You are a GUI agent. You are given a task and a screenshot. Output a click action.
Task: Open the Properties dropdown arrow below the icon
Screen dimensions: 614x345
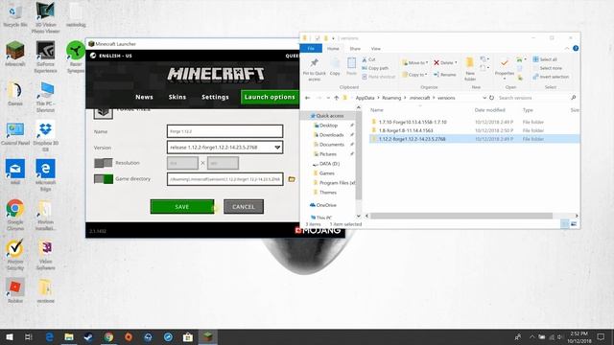505,79
